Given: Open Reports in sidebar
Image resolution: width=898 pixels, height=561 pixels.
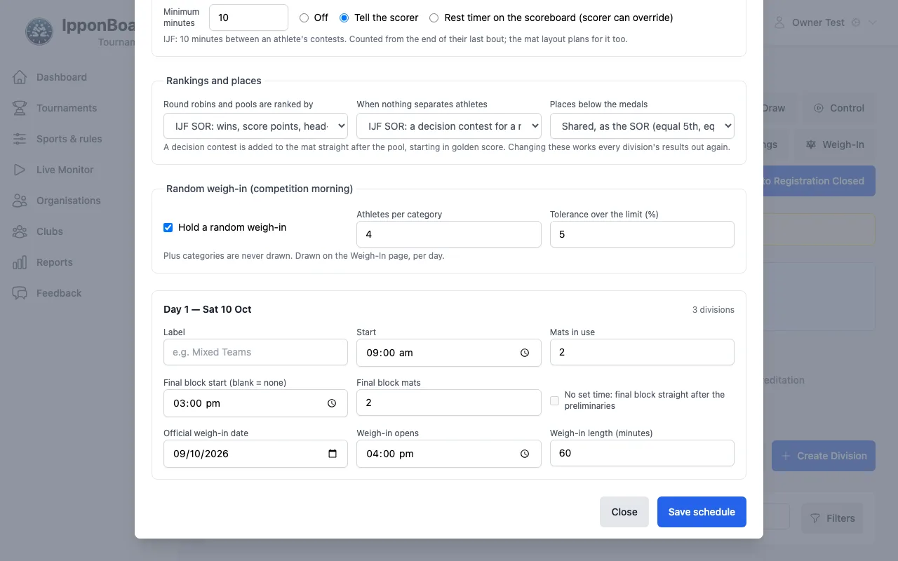Looking at the screenshot, I should [x=55, y=262].
